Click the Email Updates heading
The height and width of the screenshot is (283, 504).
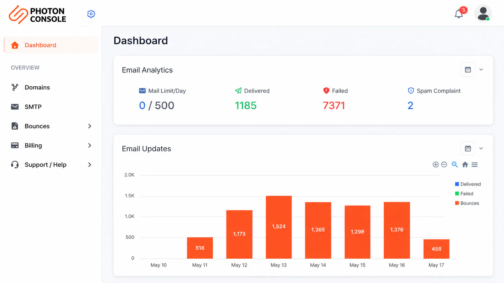point(146,149)
